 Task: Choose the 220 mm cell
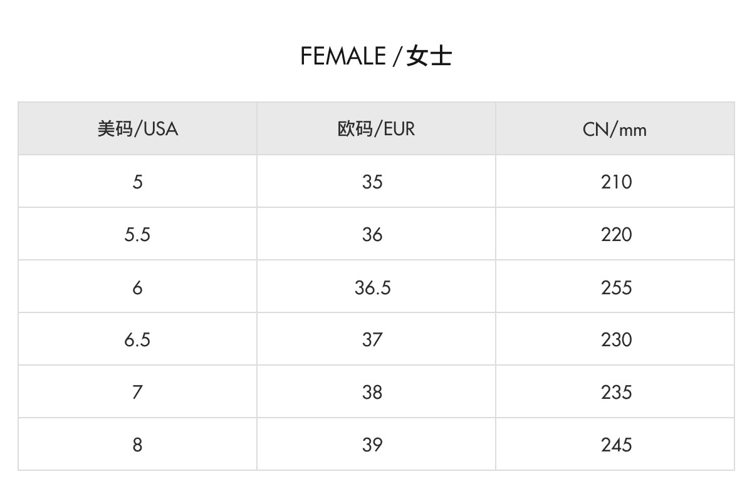pos(616,235)
